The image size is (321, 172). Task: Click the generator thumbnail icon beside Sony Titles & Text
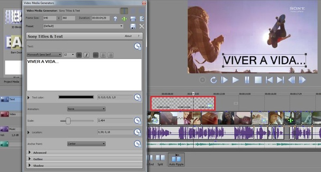click(x=124, y=11)
